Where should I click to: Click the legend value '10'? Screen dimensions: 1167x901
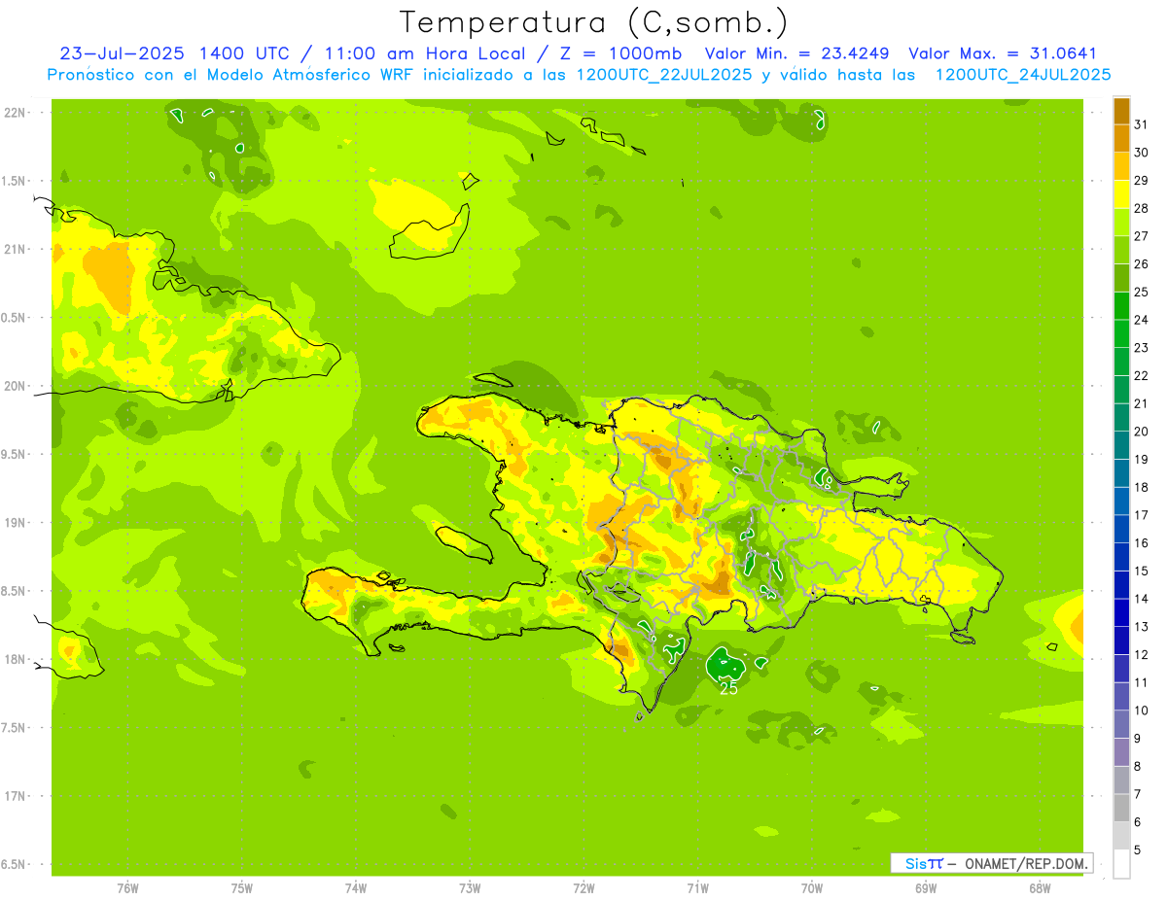[x=1141, y=710]
